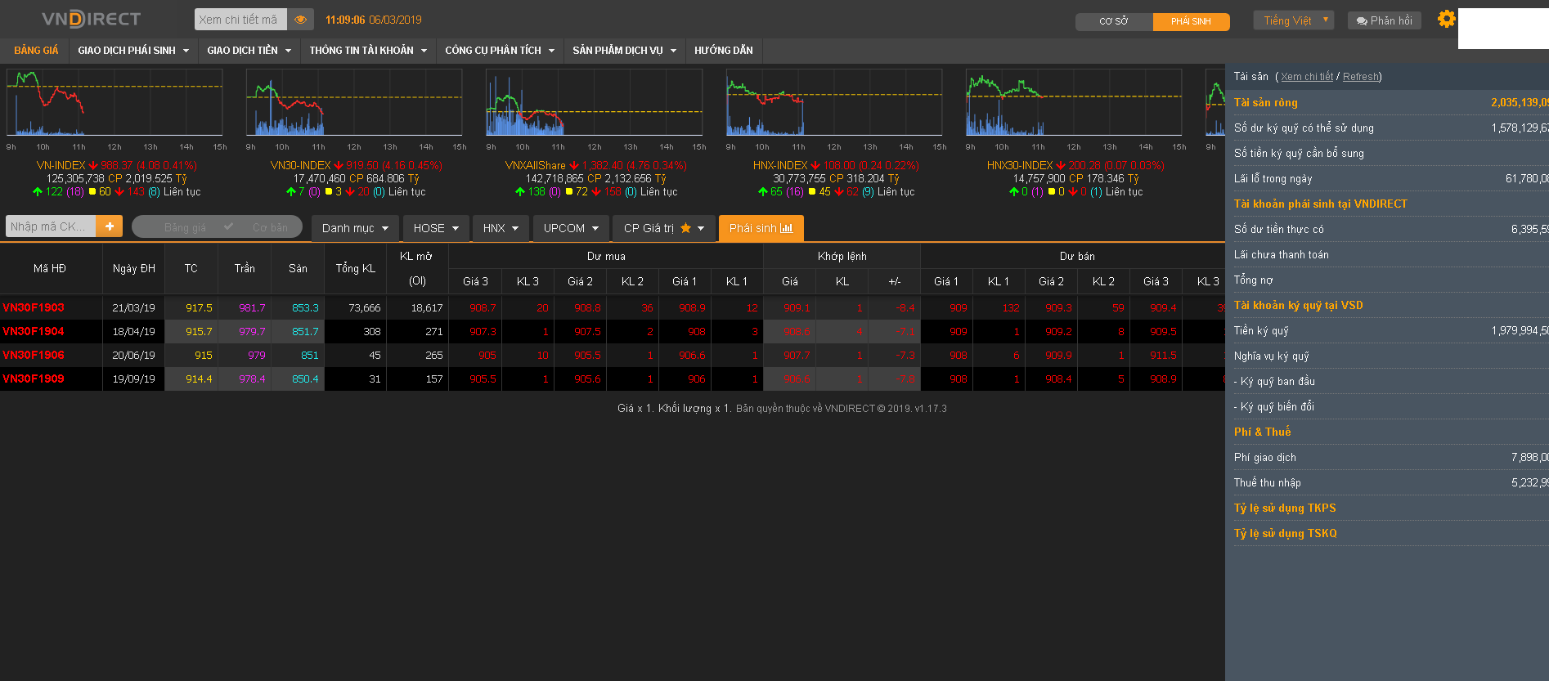
Task: Click expiry date 19/09/19 cell
Action: tap(134, 379)
